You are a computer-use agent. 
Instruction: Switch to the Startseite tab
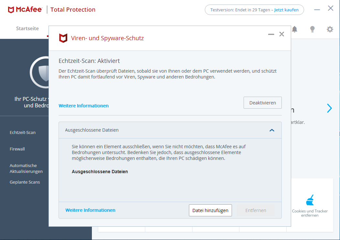[x=27, y=29]
